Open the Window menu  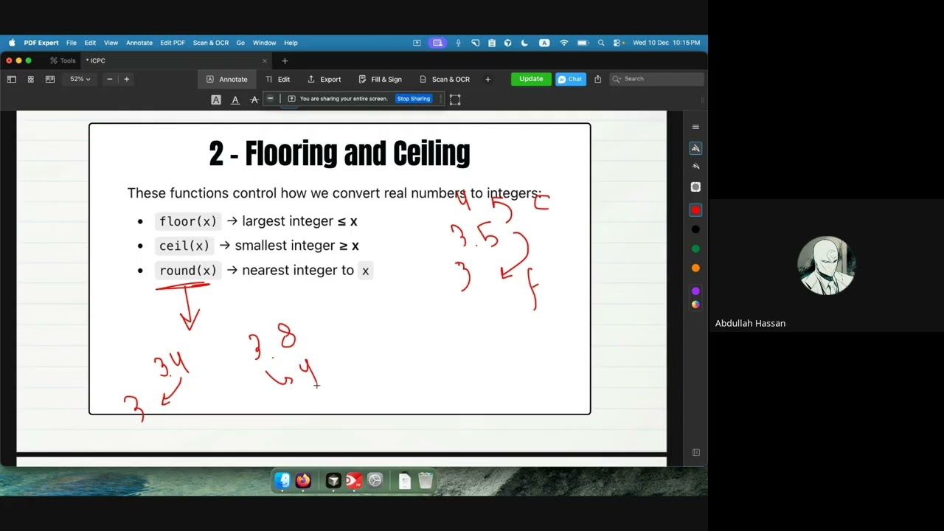pos(265,43)
